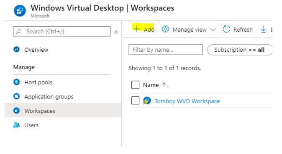282x154 pixels.
Task: Focus the Search (Ctrl+/) field
Action: click(62, 31)
